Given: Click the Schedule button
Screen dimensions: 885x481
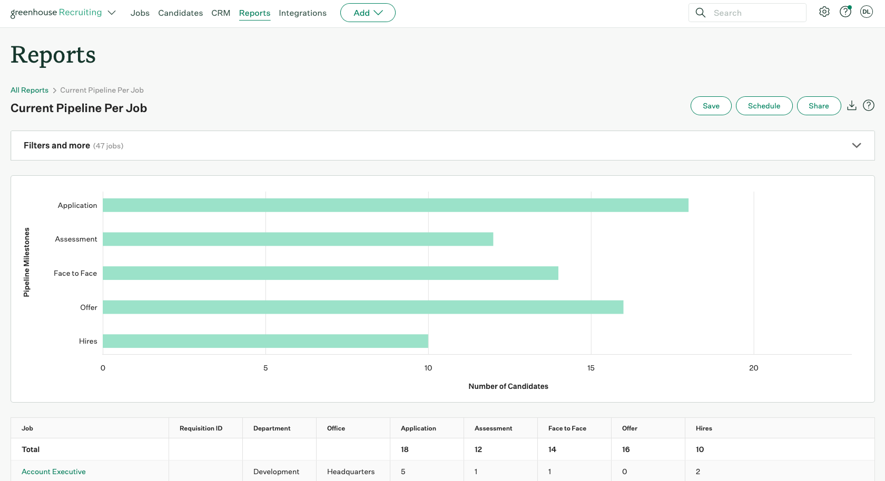Looking at the screenshot, I should coord(764,106).
